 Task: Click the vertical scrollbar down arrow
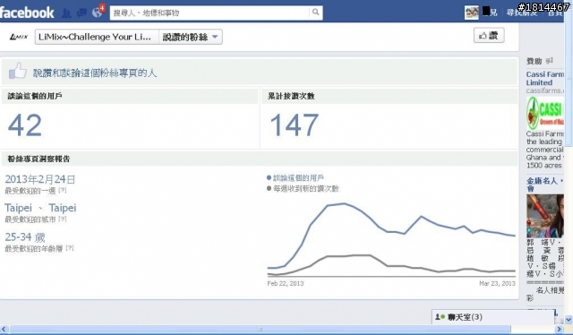pyautogui.click(x=569, y=320)
